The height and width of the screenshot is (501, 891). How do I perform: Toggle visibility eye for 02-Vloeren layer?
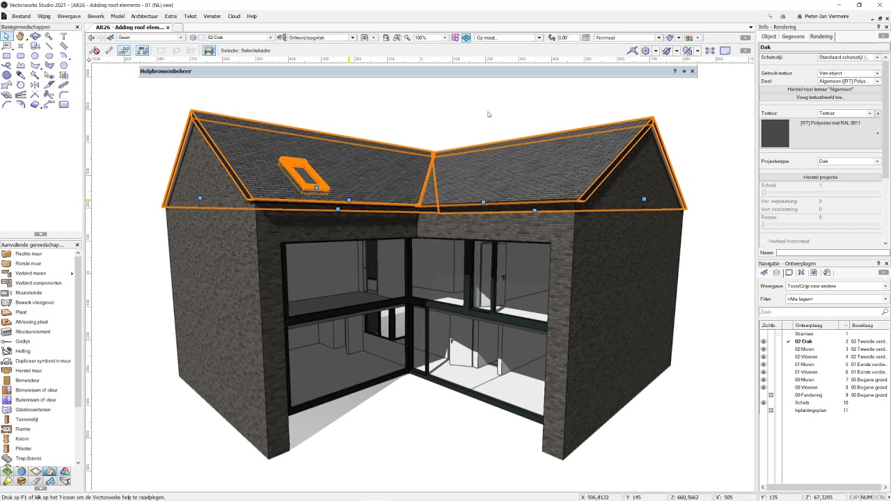pyautogui.click(x=764, y=357)
